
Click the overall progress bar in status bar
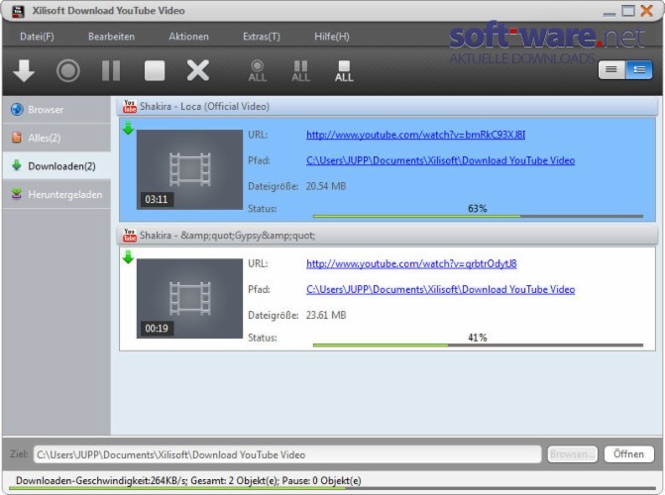pyautogui.click(x=332, y=489)
